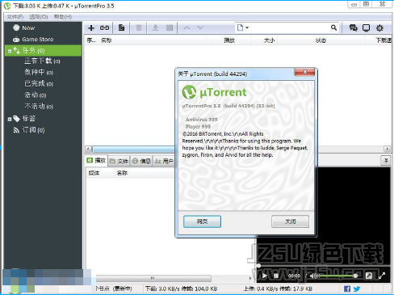Click the Add Torrent plus icon
The width and height of the screenshot is (394, 295).
pyautogui.click(x=91, y=27)
